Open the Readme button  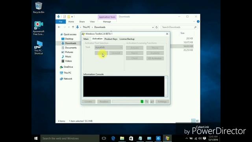[104, 102]
